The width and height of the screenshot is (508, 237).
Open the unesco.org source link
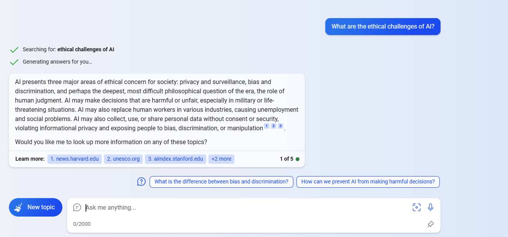[123, 158]
